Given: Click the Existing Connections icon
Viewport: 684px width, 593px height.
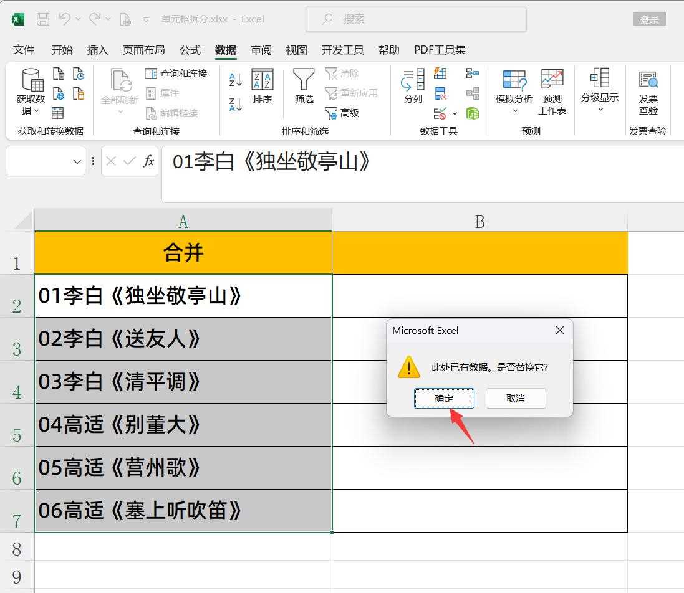Looking at the screenshot, I should (x=79, y=93).
